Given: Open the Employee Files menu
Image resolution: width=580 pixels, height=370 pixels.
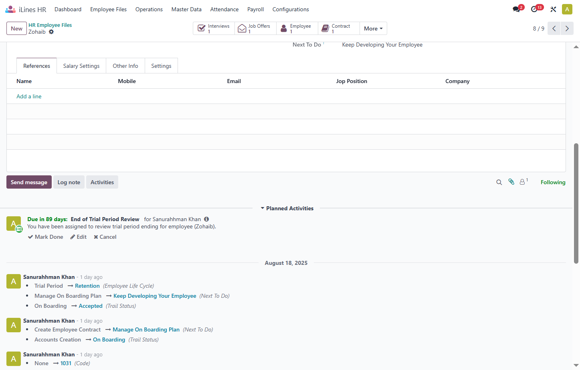Looking at the screenshot, I should pyautogui.click(x=108, y=9).
